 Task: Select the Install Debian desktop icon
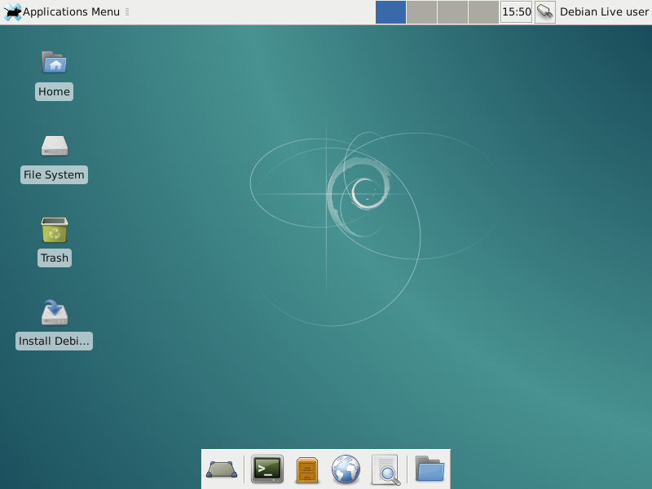(55, 312)
